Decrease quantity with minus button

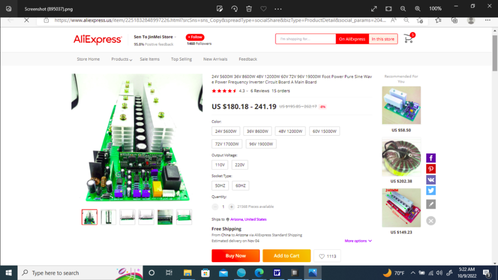point(215,207)
